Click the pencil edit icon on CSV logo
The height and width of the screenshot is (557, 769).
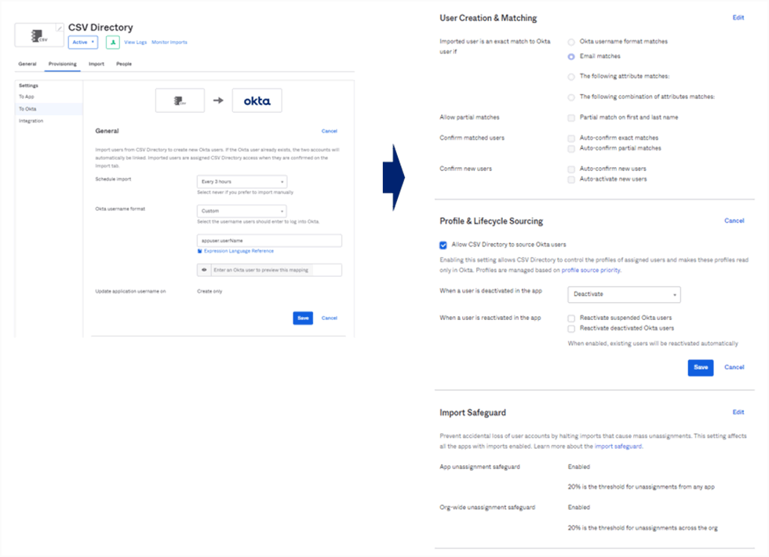point(59,27)
